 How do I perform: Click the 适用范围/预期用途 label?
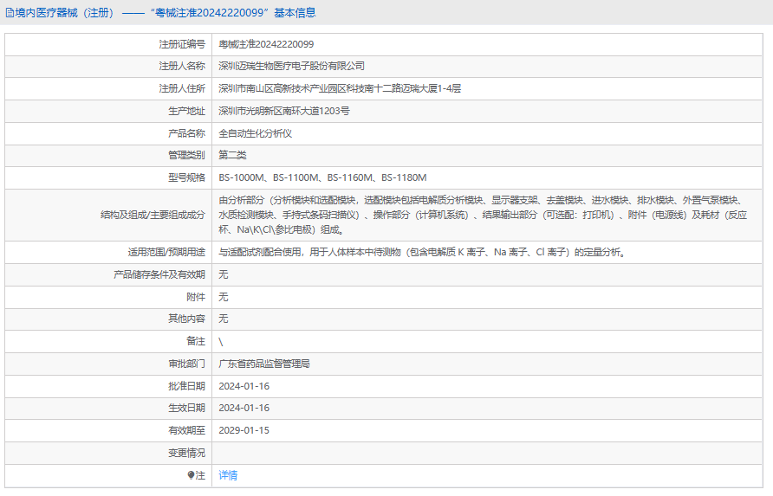[166, 252]
